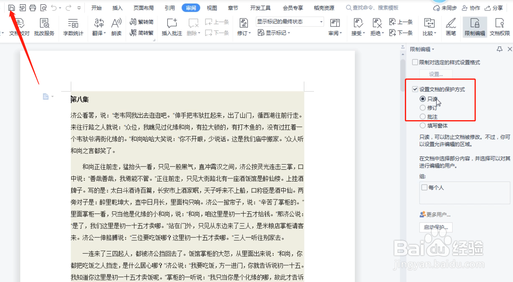Open the undo history dropdown arrow

coord(60,8)
